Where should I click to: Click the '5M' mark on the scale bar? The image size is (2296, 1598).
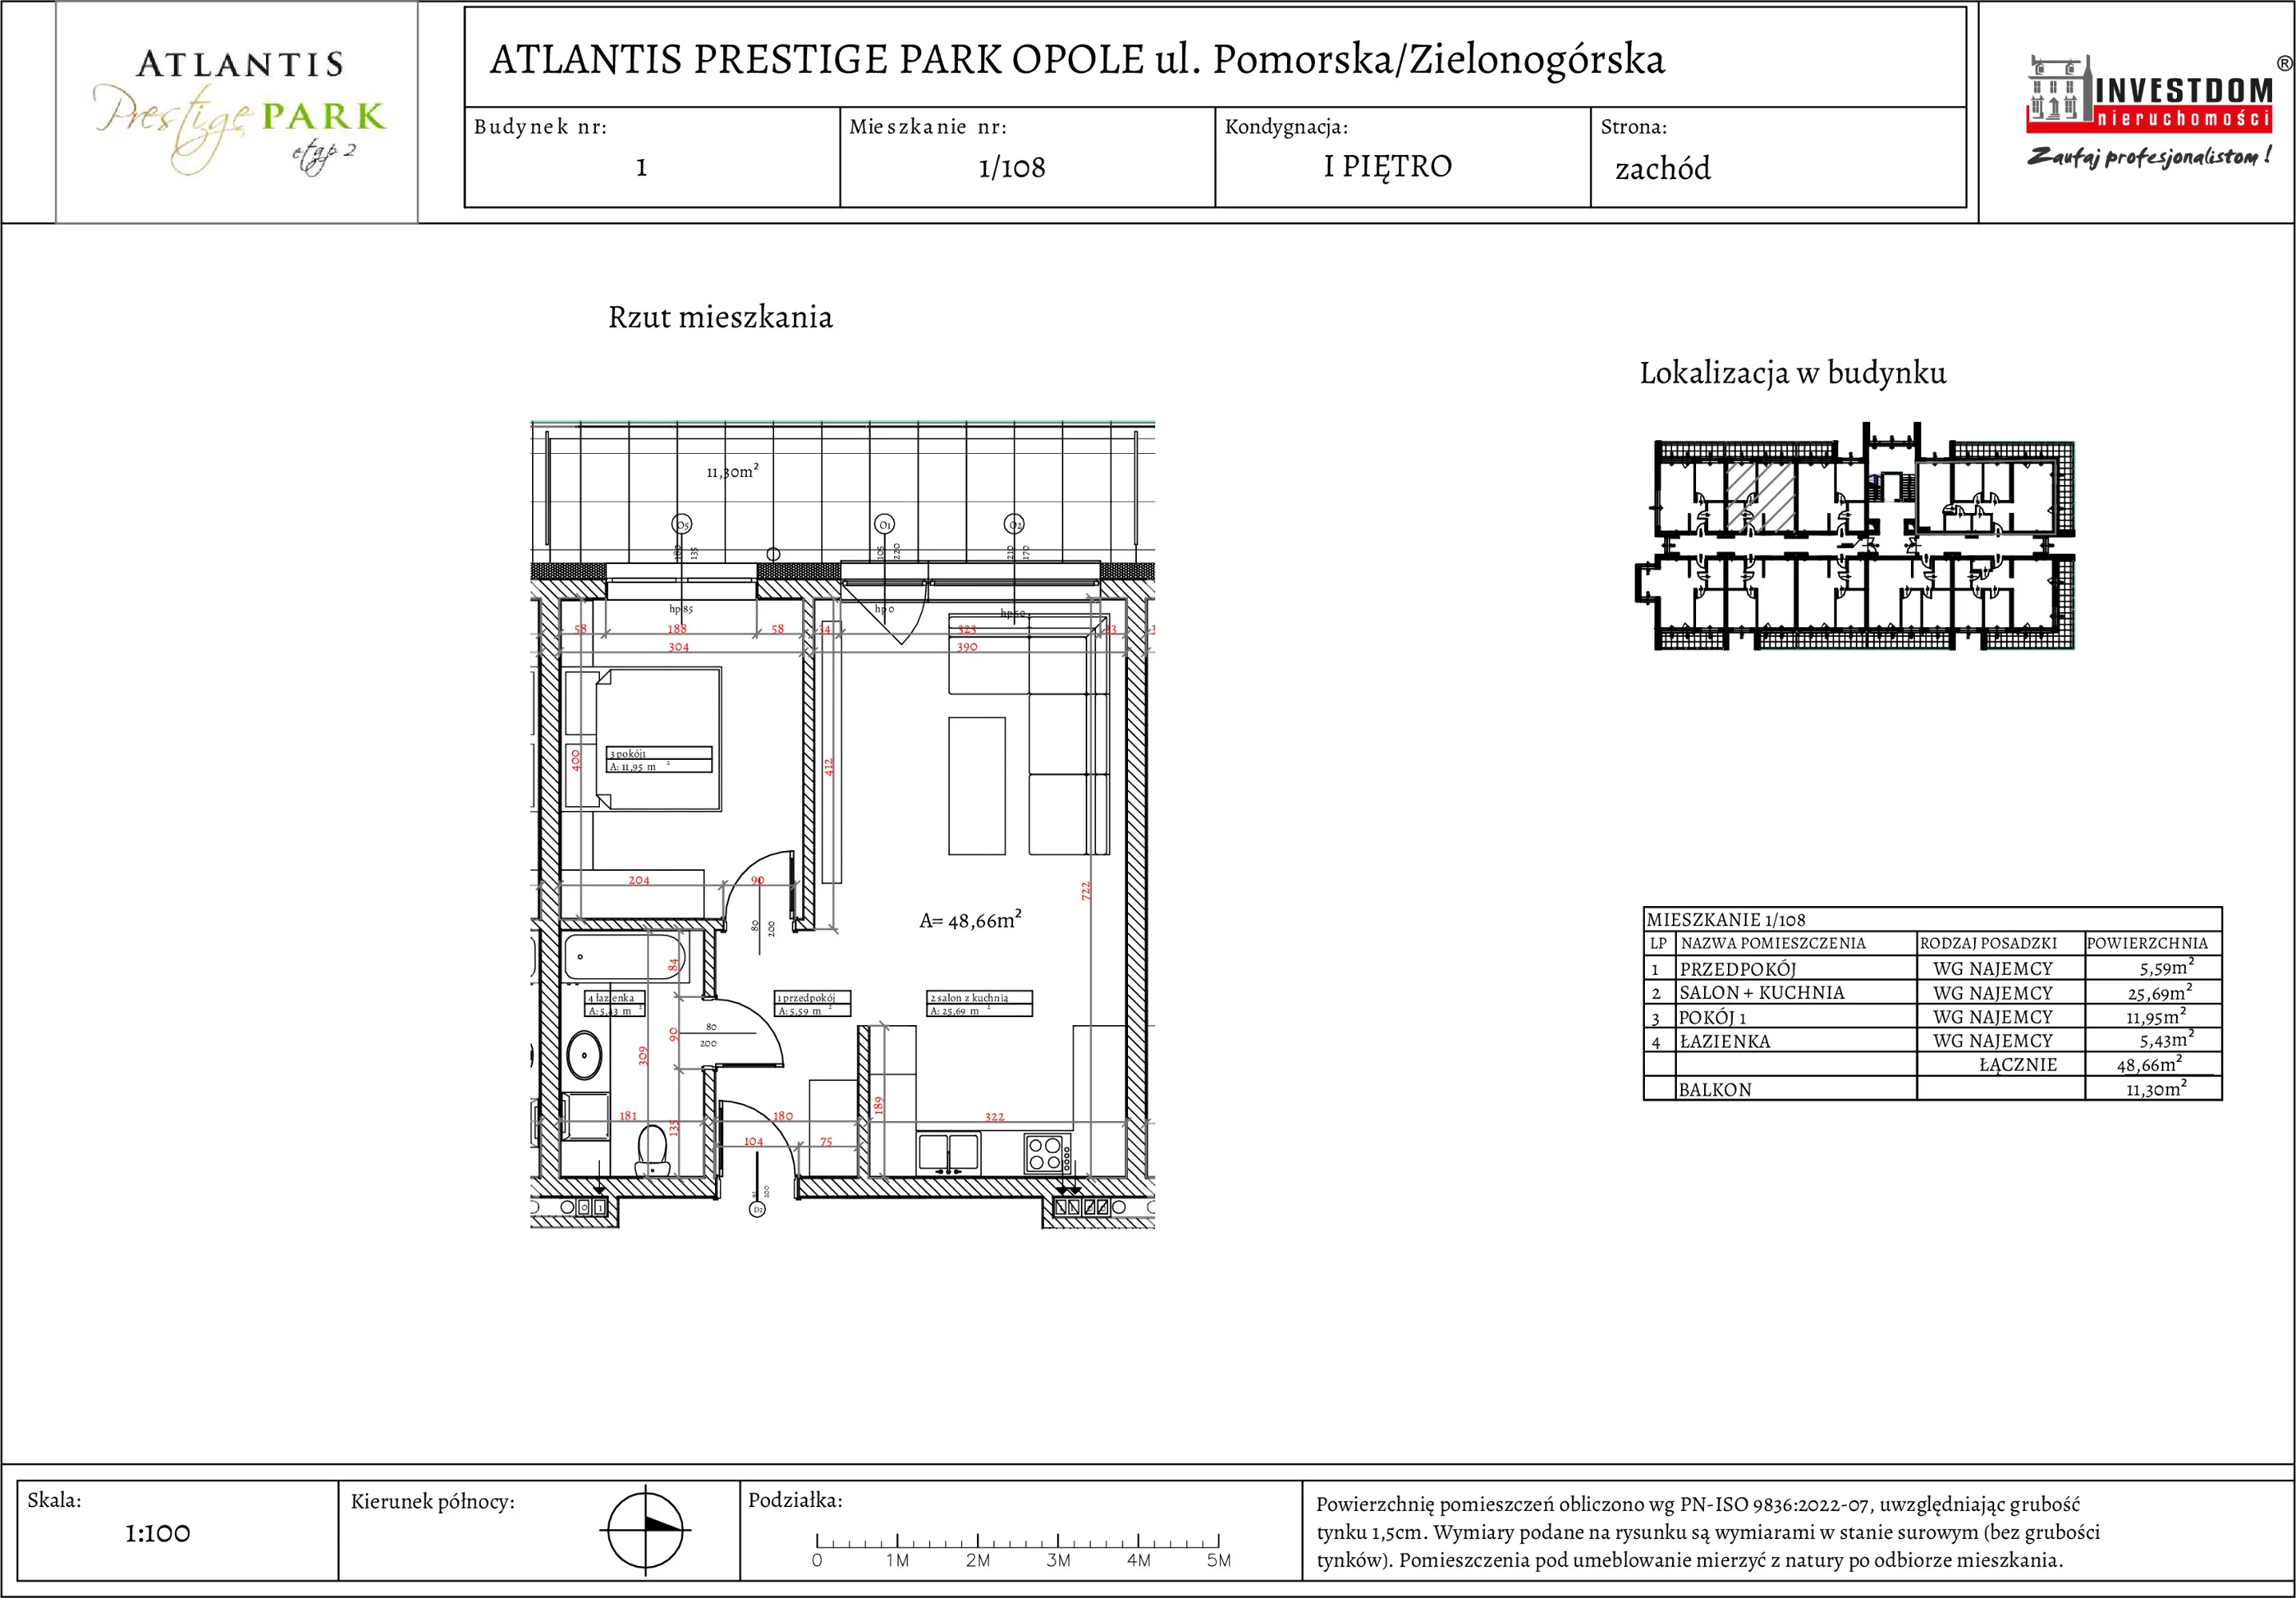tap(1218, 1560)
